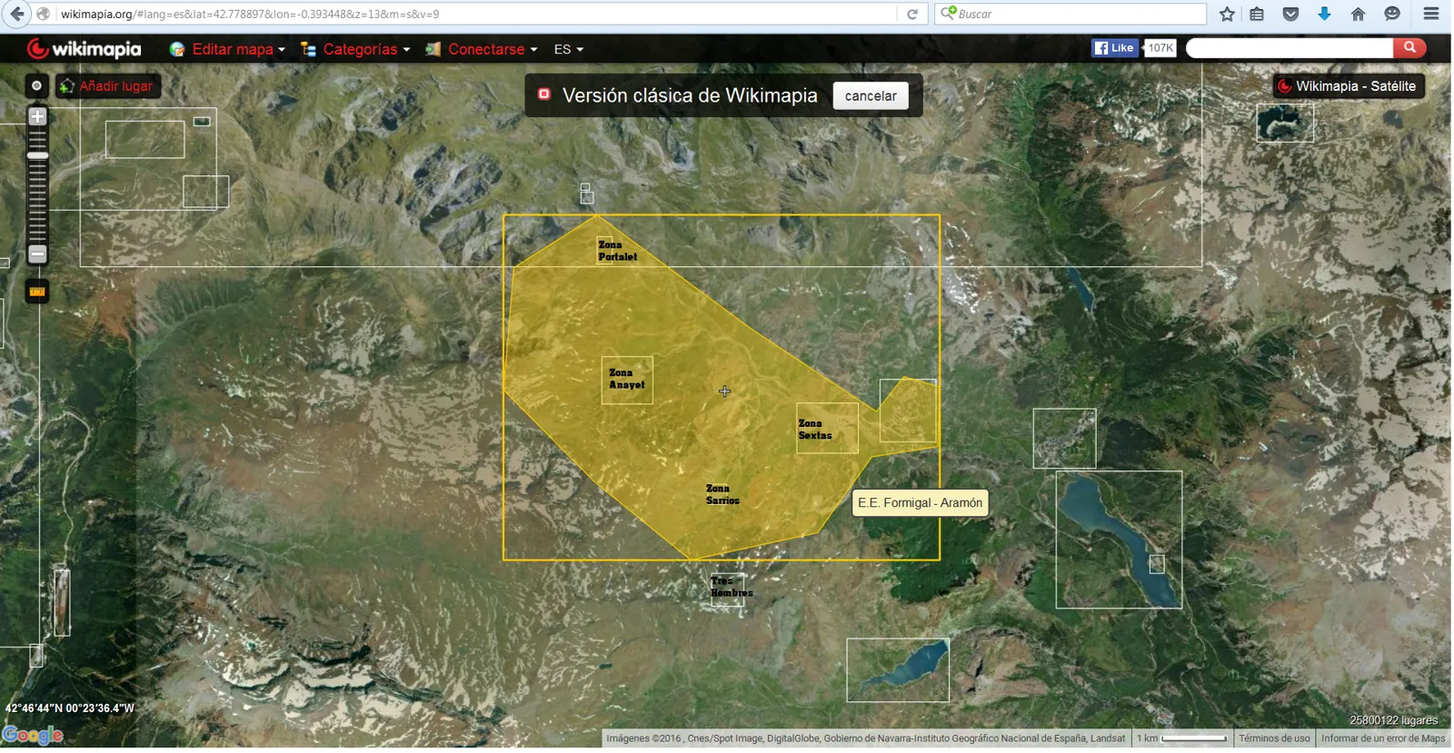Click the my-location target icon on map
Viewport: 1454px width, 753px height.
(x=36, y=85)
